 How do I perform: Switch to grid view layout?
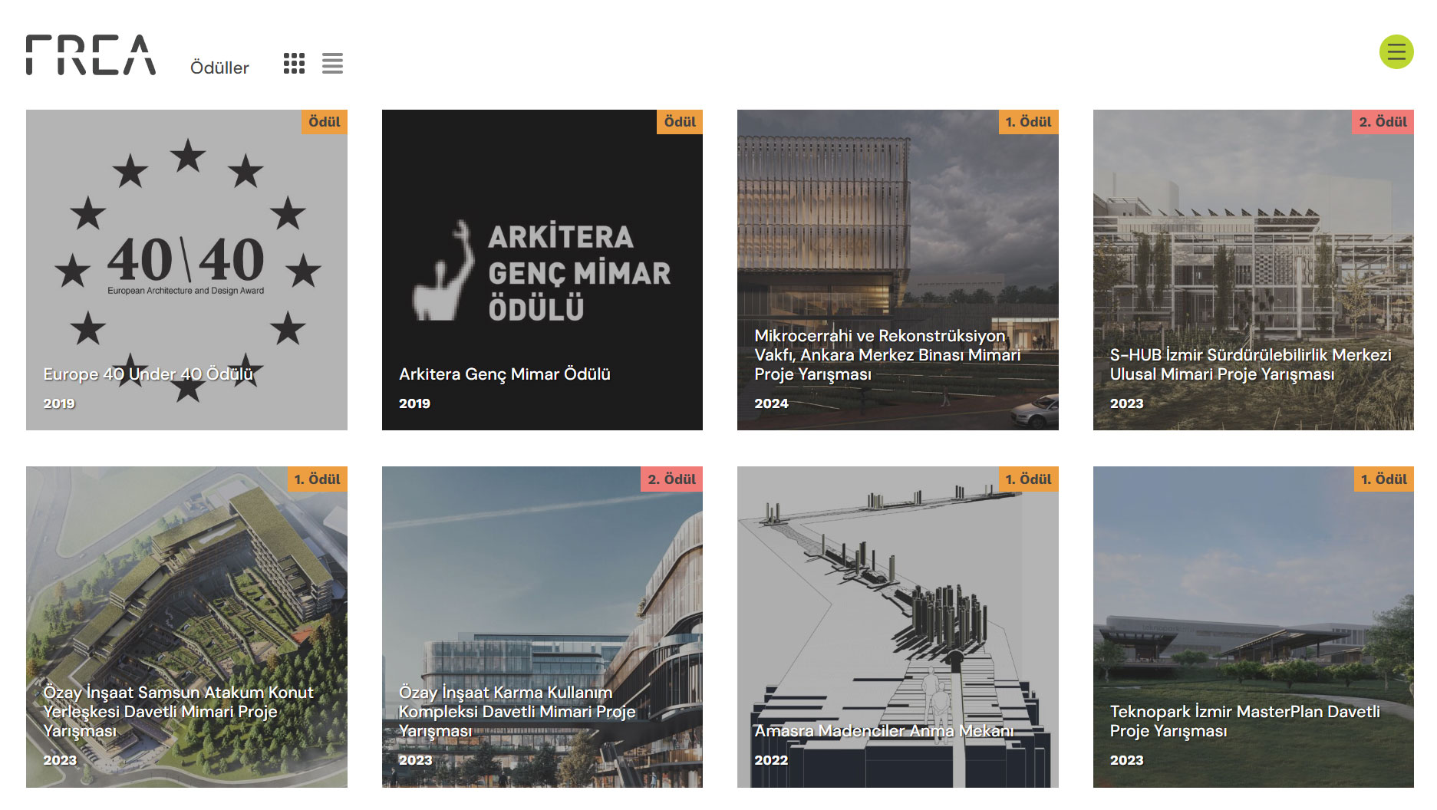294,64
